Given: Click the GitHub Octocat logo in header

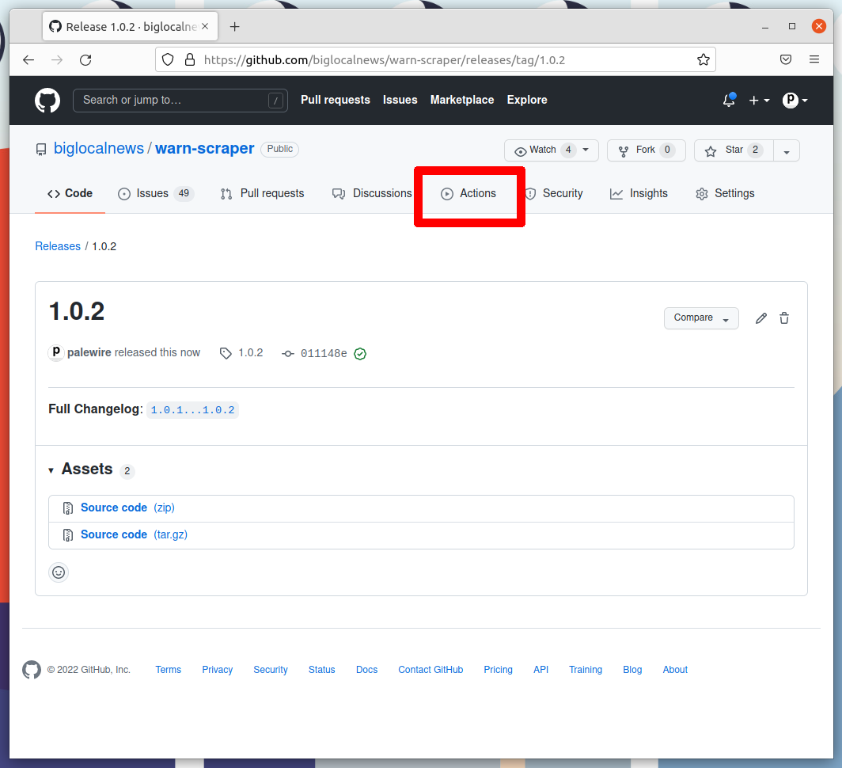Looking at the screenshot, I should (47, 101).
